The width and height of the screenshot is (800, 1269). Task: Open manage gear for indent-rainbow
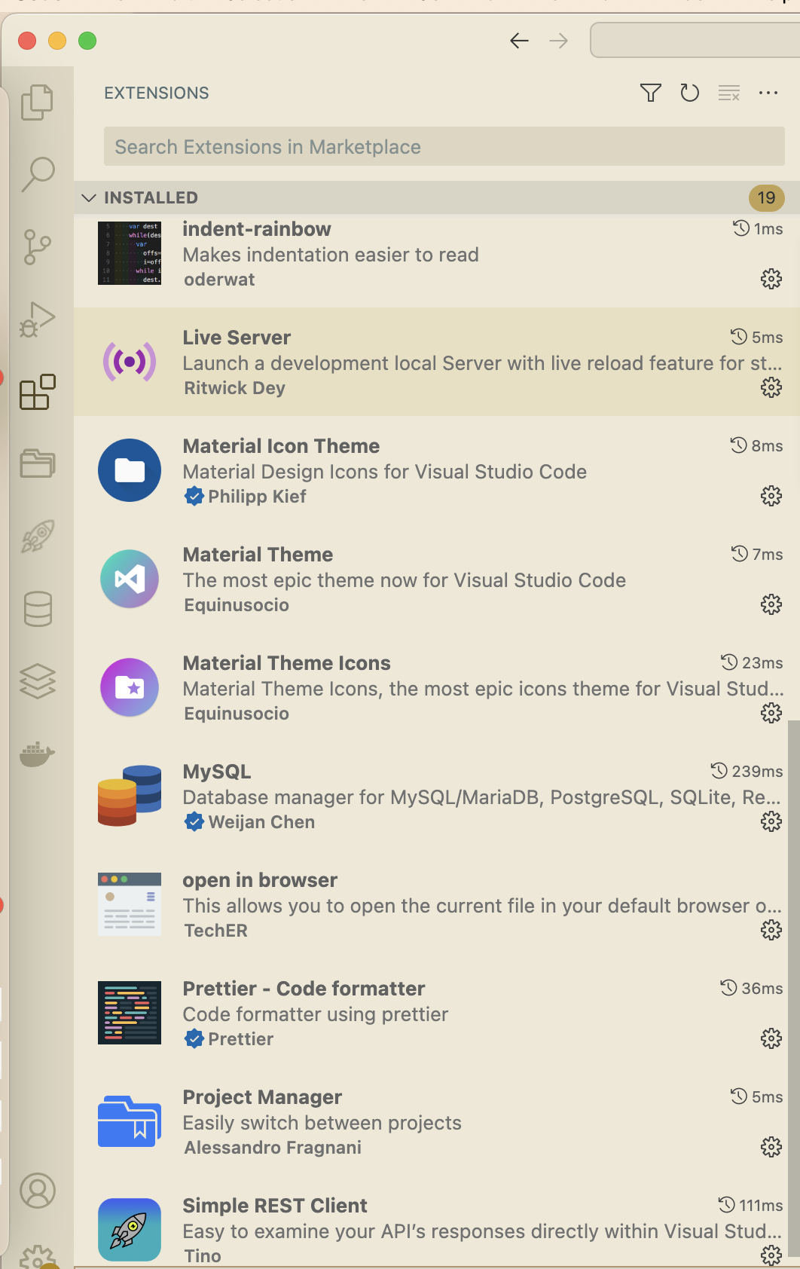click(771, 279)
